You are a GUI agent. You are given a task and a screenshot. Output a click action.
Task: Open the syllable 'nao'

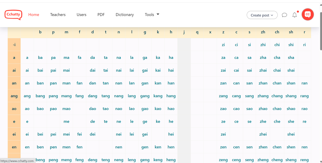119,109
